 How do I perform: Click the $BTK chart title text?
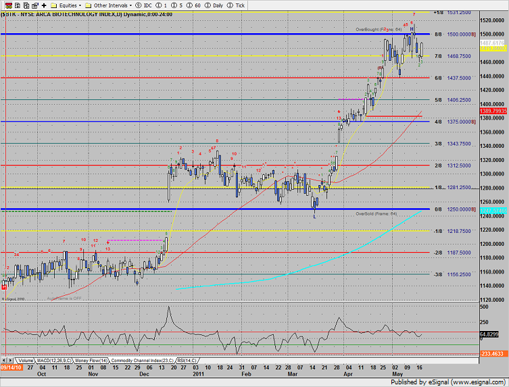(87, 14)
